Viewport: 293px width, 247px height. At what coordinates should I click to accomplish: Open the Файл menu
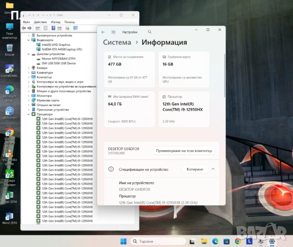coord(26,22)
